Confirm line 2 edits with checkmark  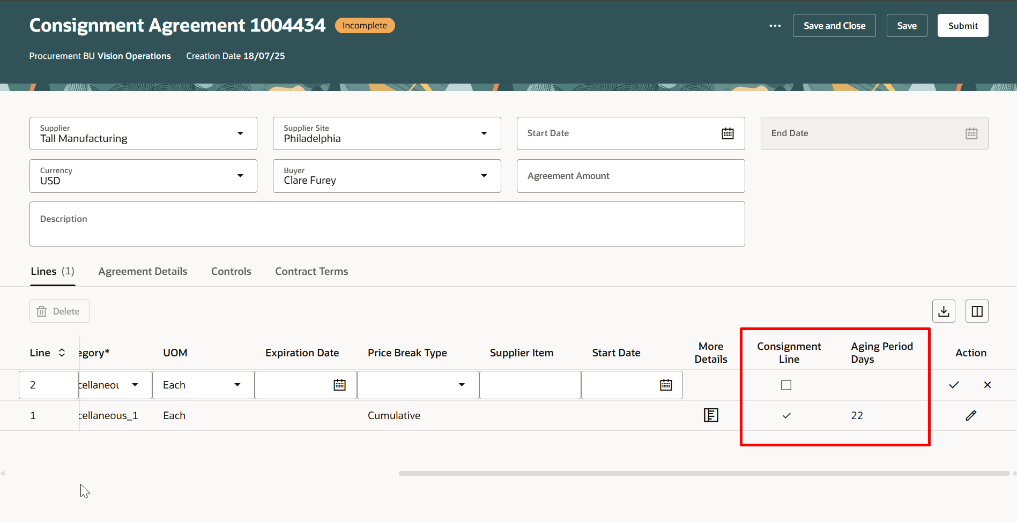(954, 385)
